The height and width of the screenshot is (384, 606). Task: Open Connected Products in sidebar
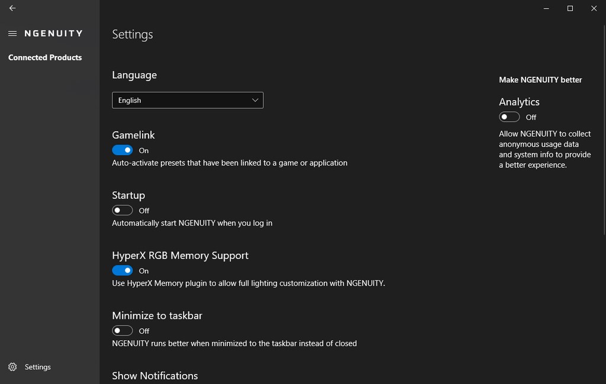click(x=45, y=57)
